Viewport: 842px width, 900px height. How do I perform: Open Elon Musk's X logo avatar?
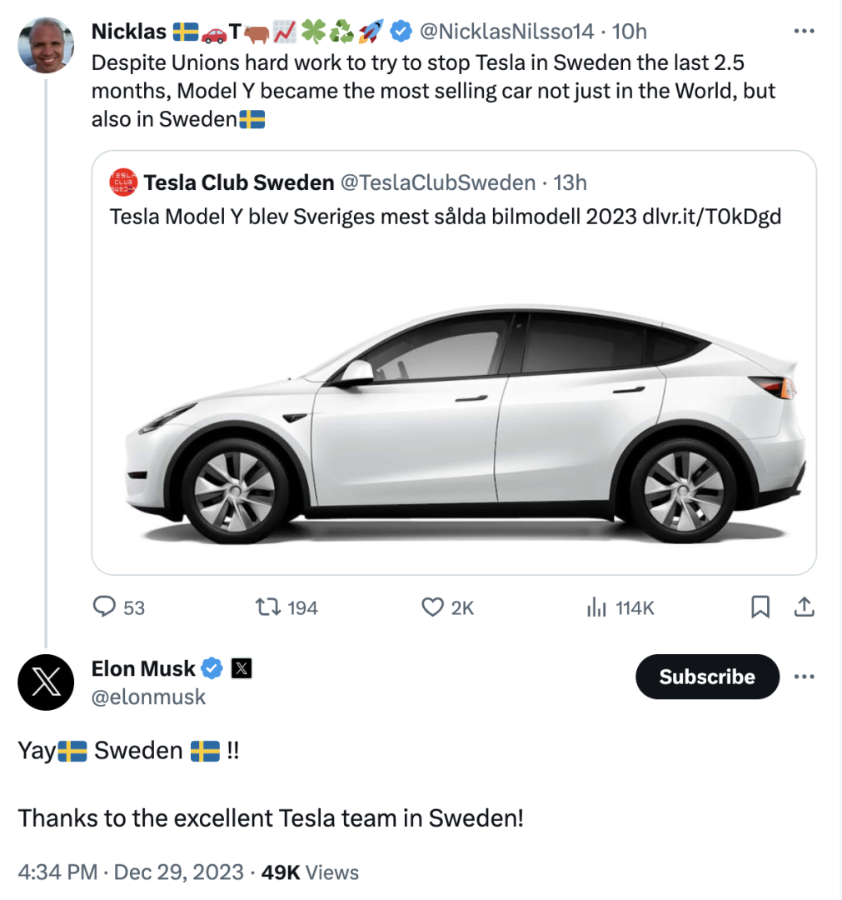click(x=46, y=682)
